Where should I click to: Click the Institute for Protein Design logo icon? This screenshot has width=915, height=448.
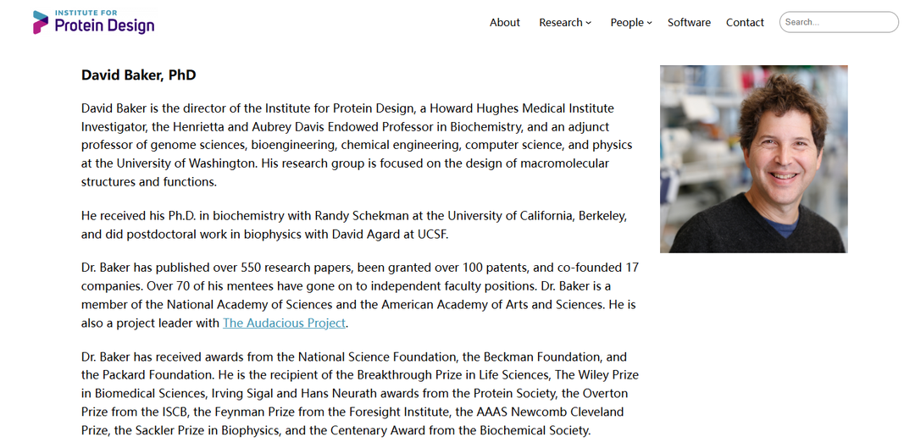(x=41, y=22)
